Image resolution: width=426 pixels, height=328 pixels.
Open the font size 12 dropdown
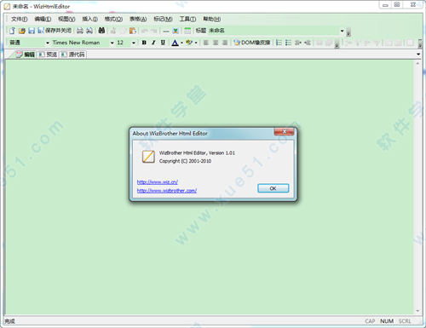click(x=133, y=43)
